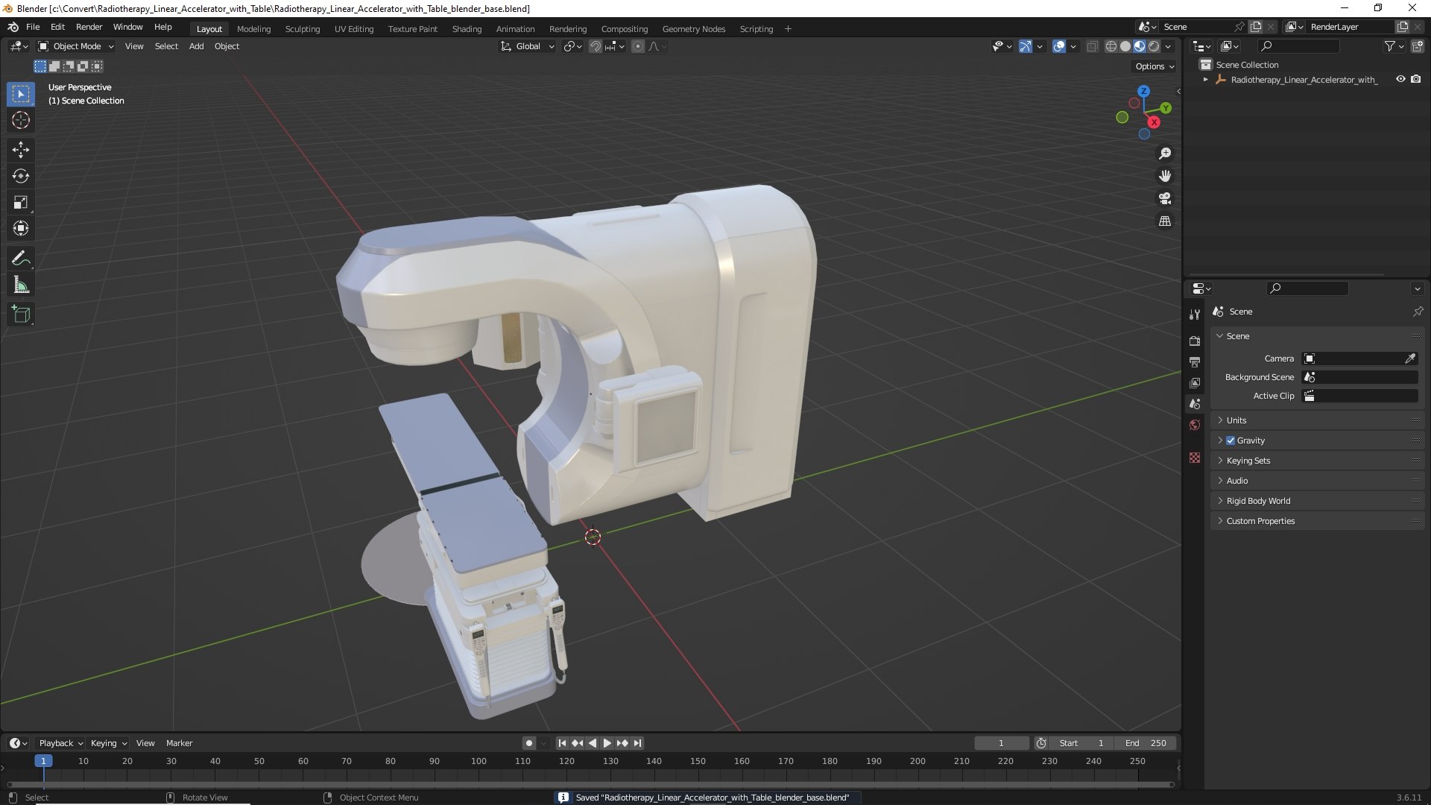Open the Output properties tab icon

coord(1195,362)
